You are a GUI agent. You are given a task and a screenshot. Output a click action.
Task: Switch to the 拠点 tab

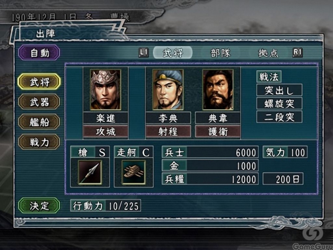click(268, 53)
